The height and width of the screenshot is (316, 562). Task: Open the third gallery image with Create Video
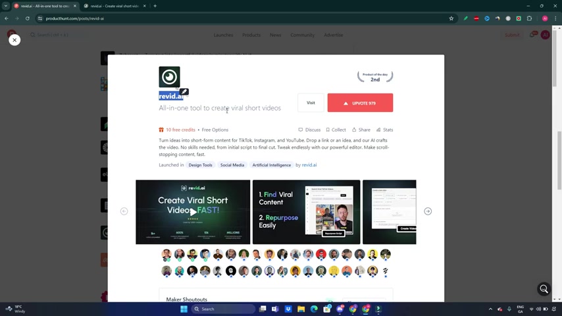389,212
